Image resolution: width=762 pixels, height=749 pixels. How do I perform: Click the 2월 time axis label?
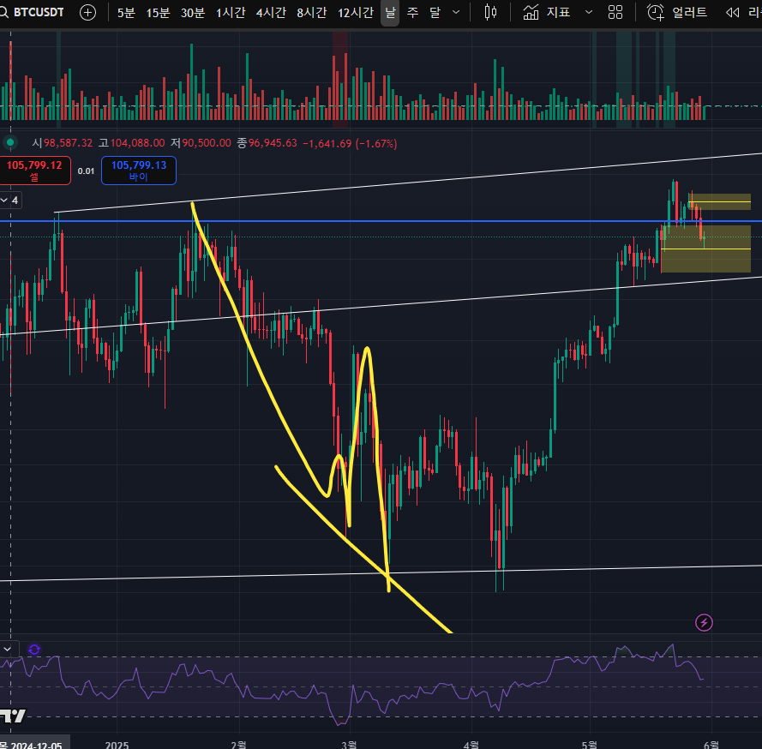(238, 745)
